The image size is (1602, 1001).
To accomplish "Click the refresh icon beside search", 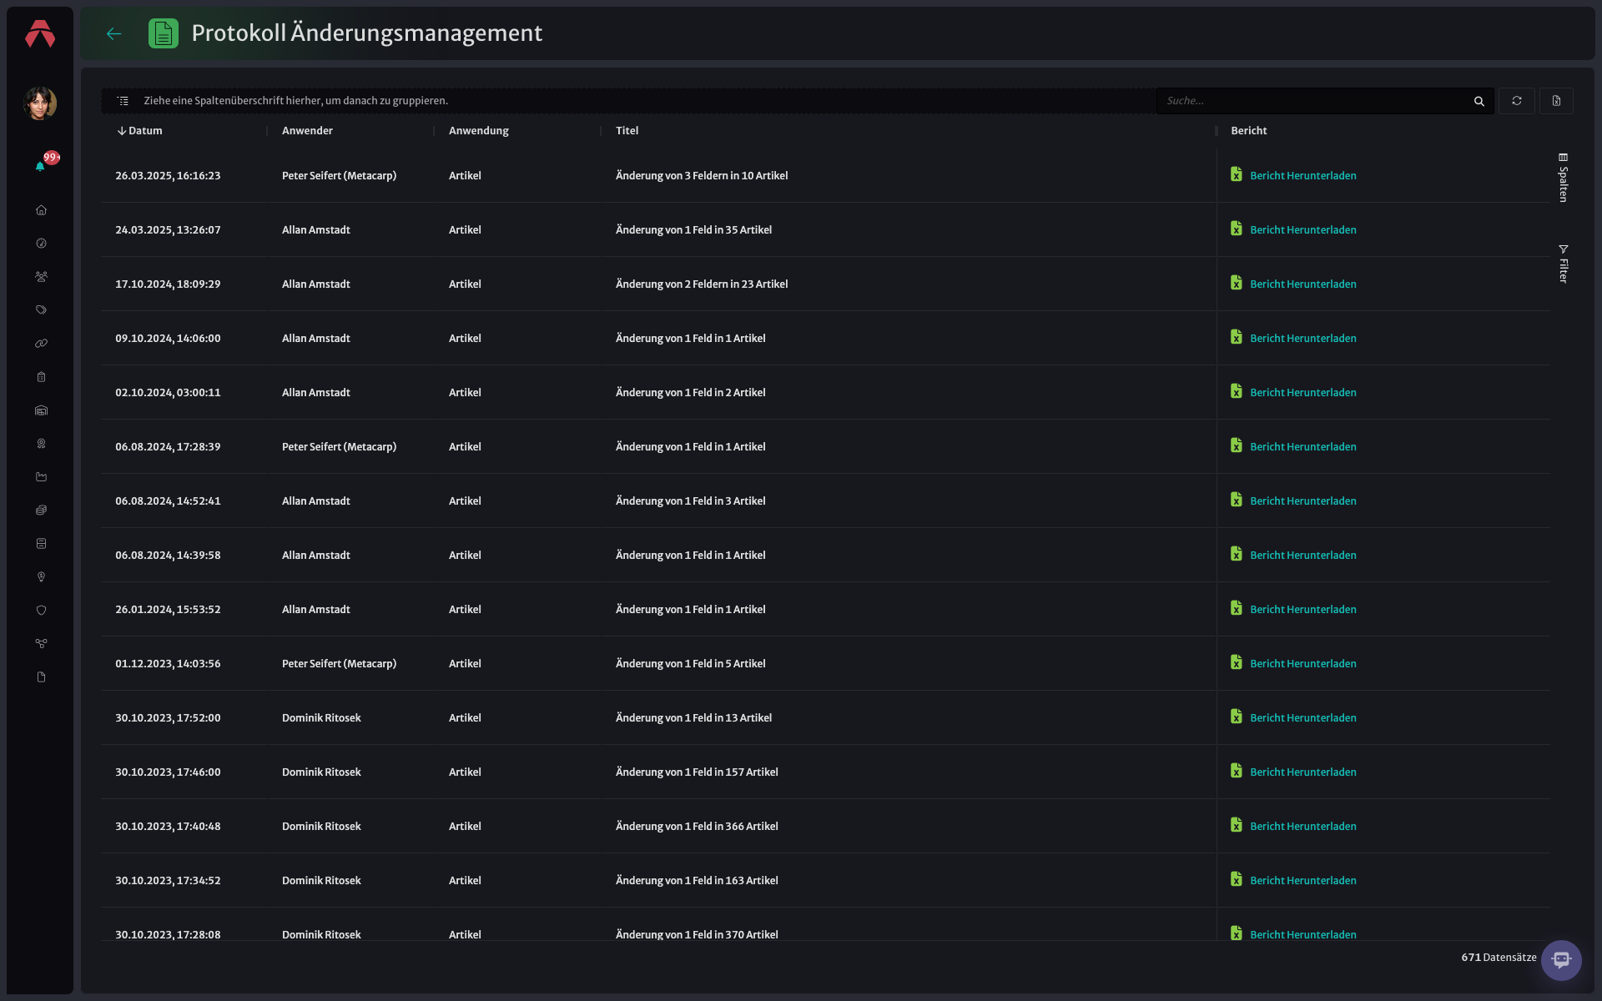I will [x=1517, y=101].
